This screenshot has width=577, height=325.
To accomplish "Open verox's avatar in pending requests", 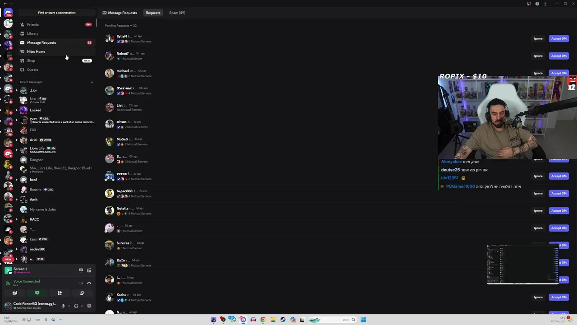I will coord(110,176).
